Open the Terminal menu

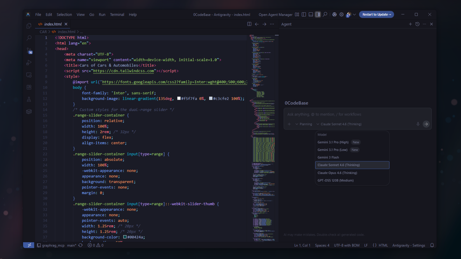pyautogui.click(x=117, y=15)
